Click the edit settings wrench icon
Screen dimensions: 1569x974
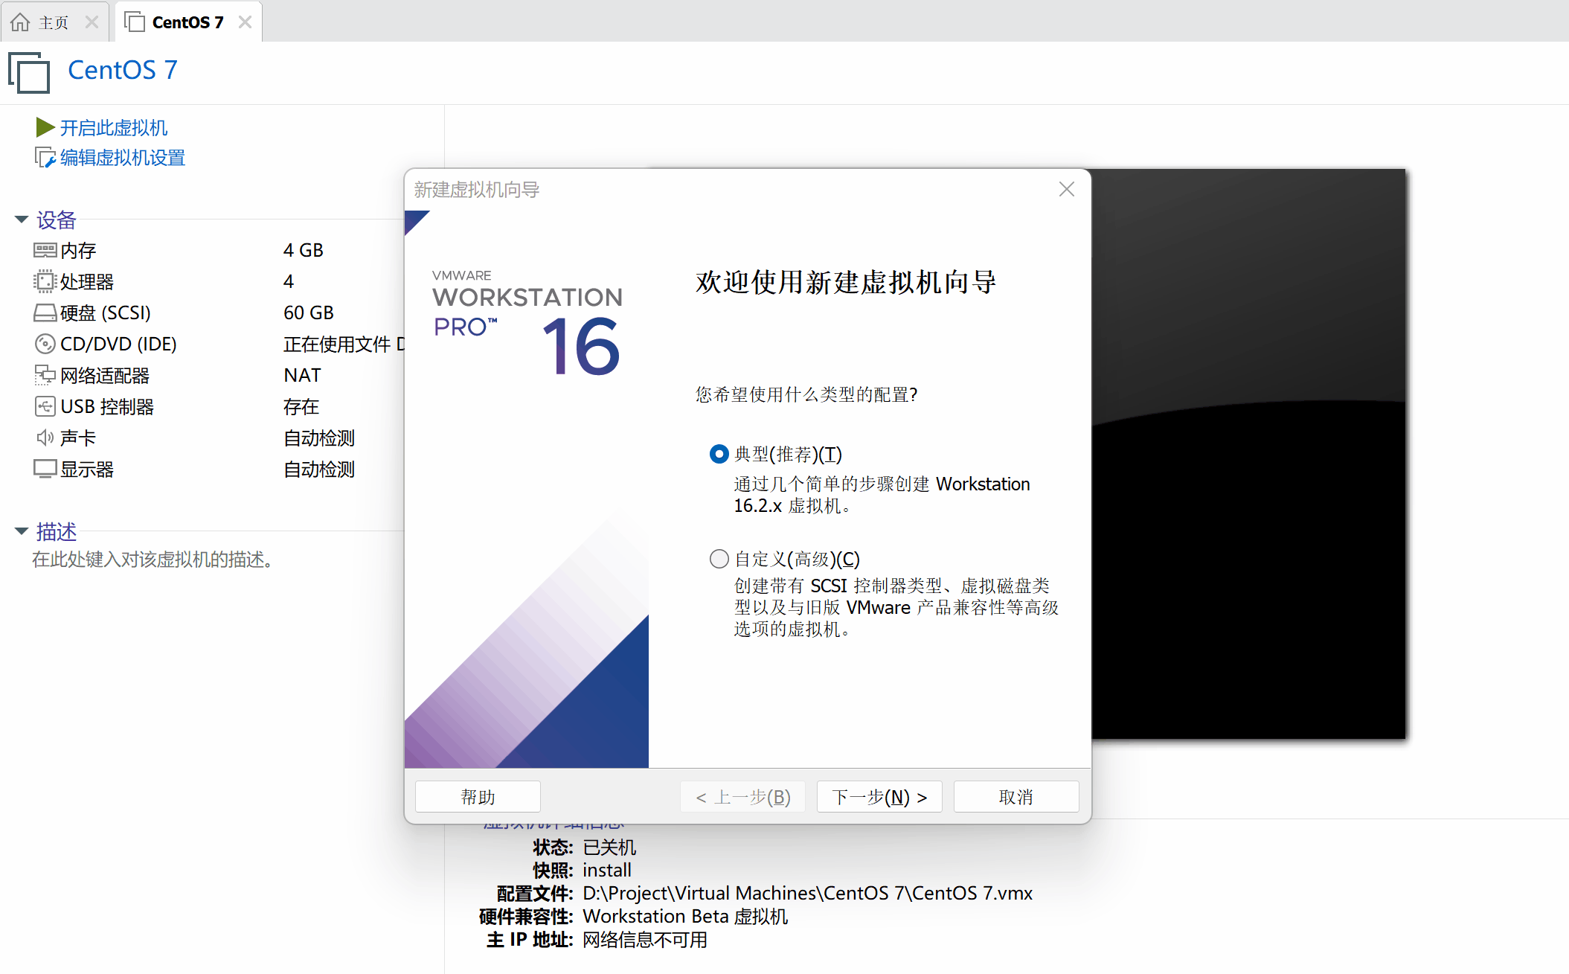click(45, 158)
